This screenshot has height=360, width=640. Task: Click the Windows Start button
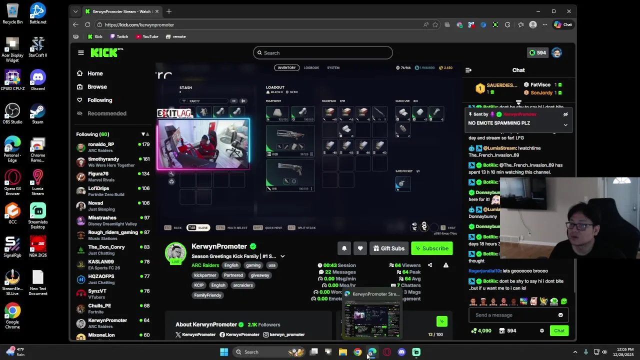224,352
